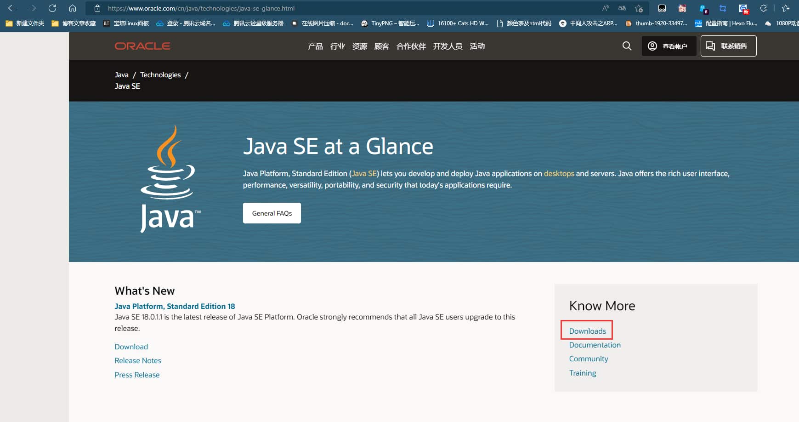
Task: Click the translate page icon
Action: coord(622,8)
